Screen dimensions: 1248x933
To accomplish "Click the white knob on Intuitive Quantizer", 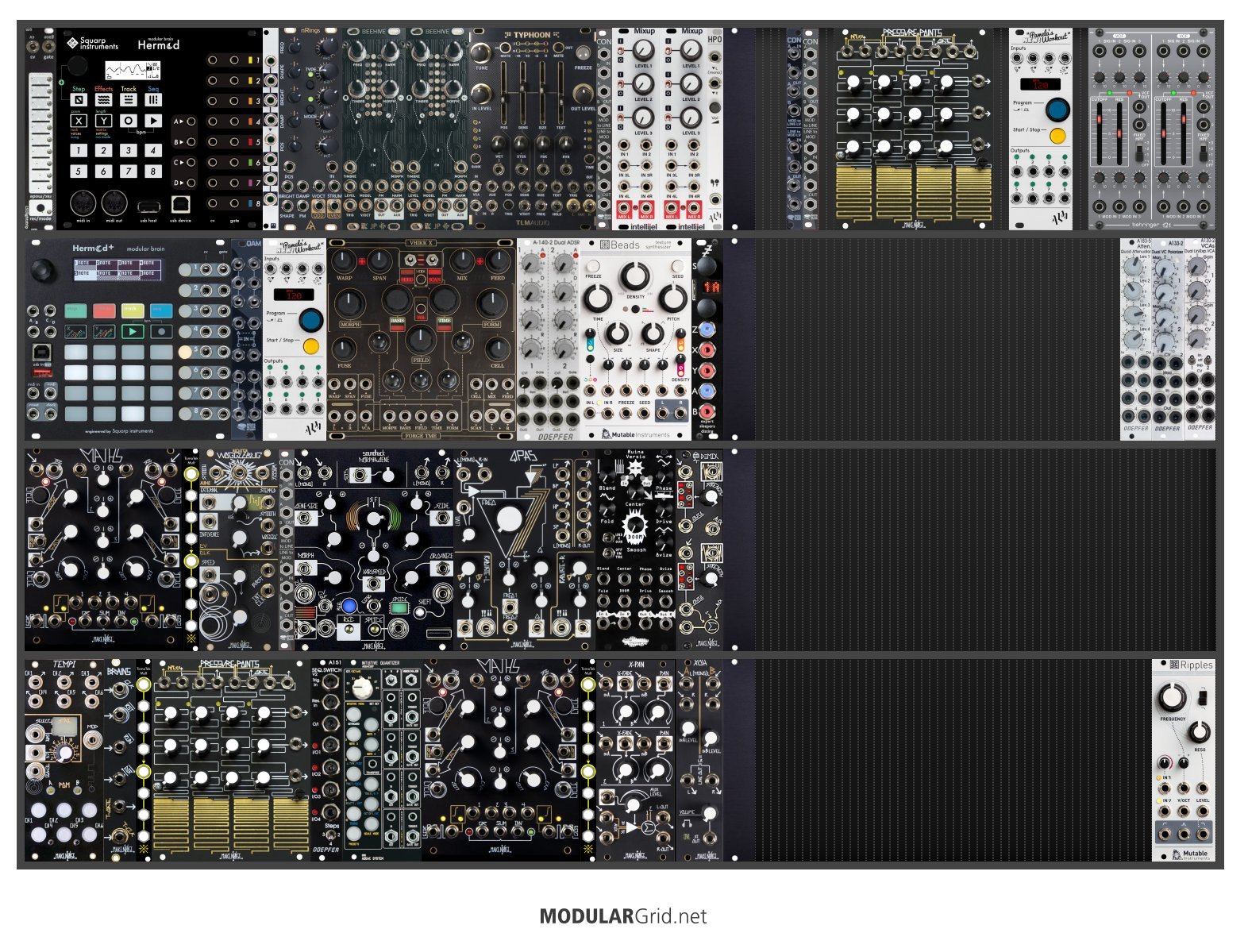I will tap(362, 688).
